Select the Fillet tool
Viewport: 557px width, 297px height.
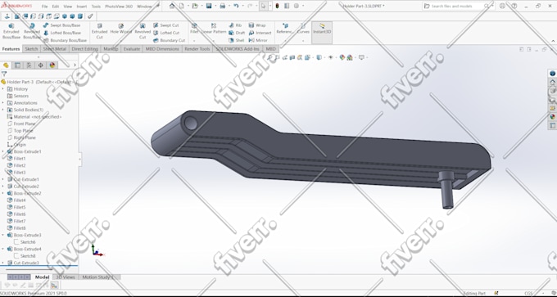coord(194,29)
